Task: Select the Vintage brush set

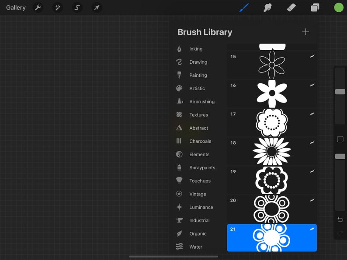Action: point(198,194)
